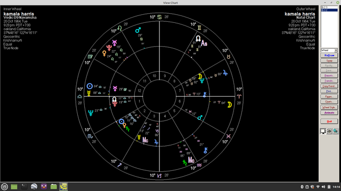
Task: Click the Scorpio sign glyph on the ring
Action: [90, 136]
